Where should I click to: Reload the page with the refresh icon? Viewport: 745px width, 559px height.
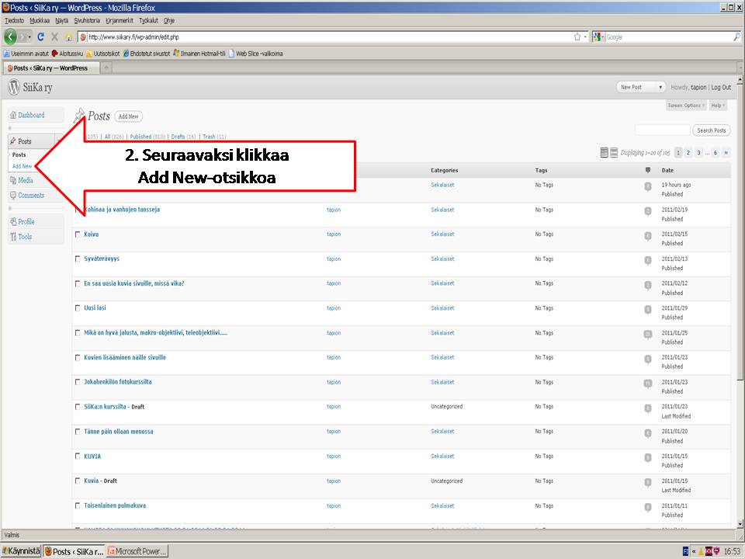[40, 36]
